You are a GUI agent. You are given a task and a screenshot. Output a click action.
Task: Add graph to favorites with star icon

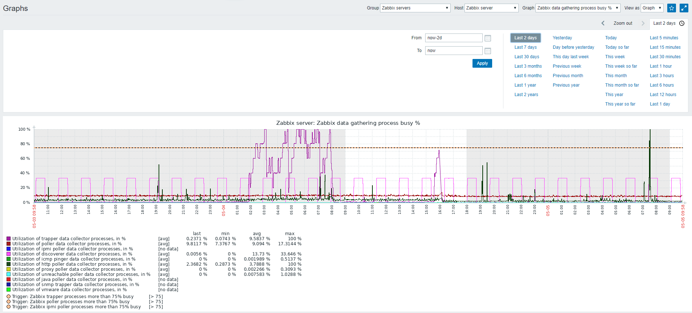672,8
